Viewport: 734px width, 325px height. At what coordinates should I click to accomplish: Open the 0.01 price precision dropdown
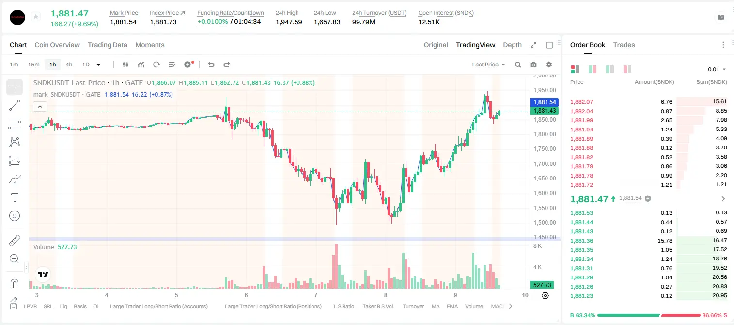[x=717, y=69]
